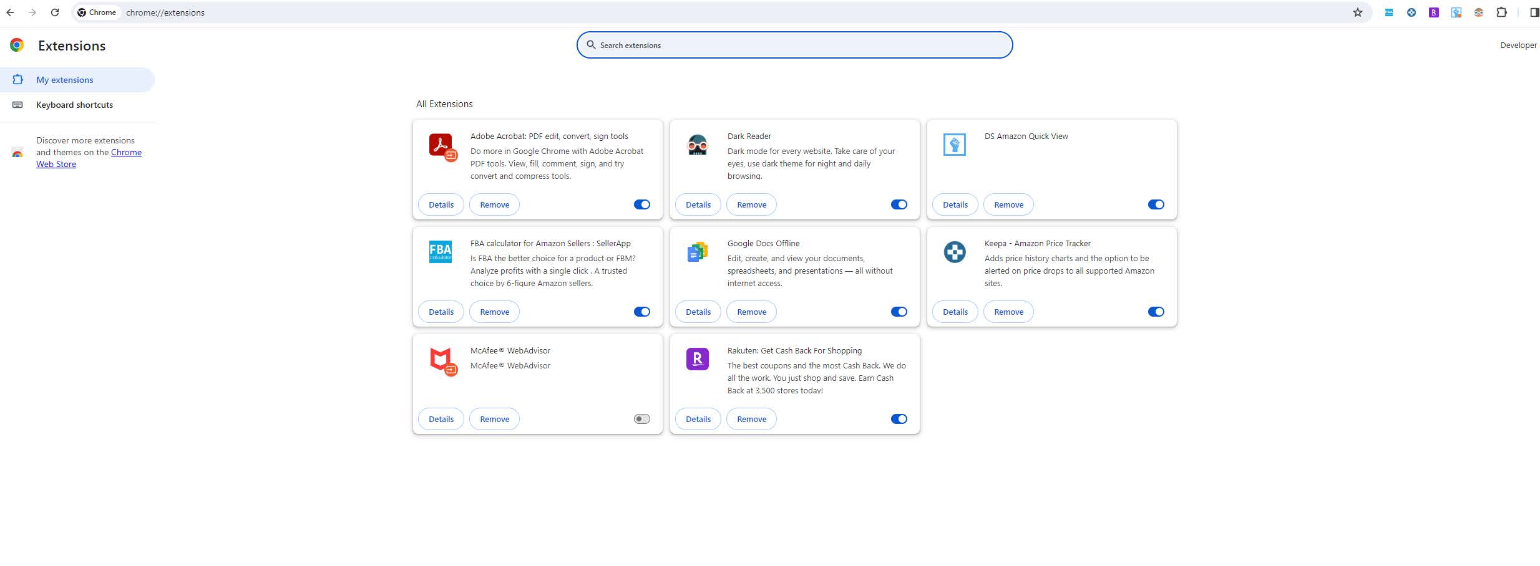The width and height of the screenshot is (1540, 566).
Task: Turn off the Keepa price tracker toggle
Action: click(1156, 312)
